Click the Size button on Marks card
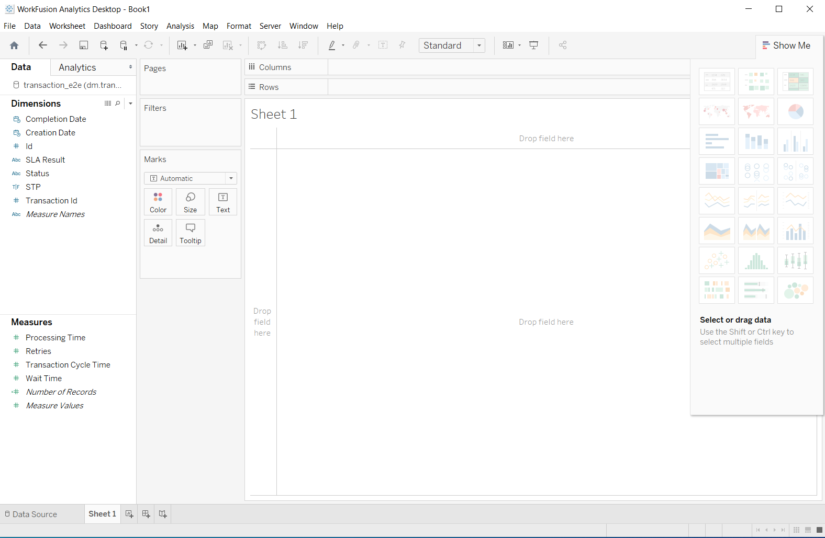 click(x=191, y=202)
